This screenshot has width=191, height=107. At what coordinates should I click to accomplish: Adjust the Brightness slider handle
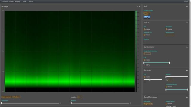[2, 103]
